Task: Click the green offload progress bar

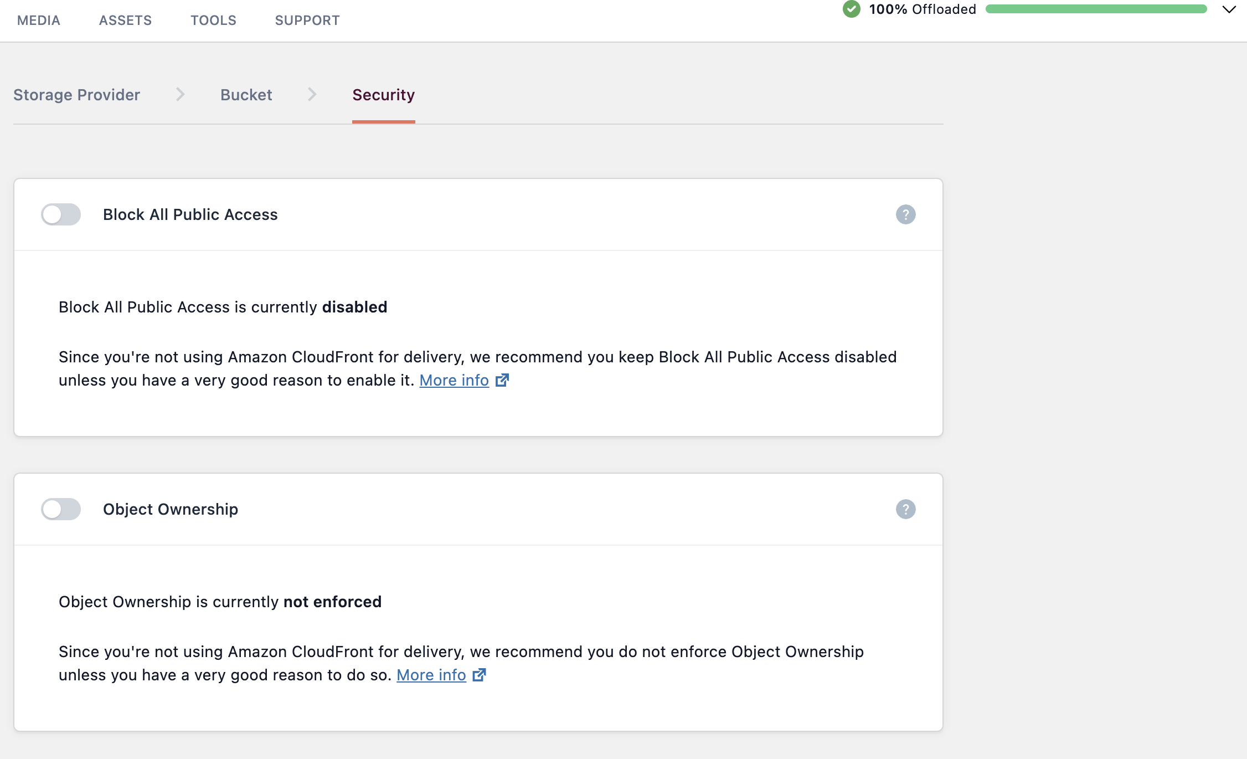Action: coord(1095,9)
